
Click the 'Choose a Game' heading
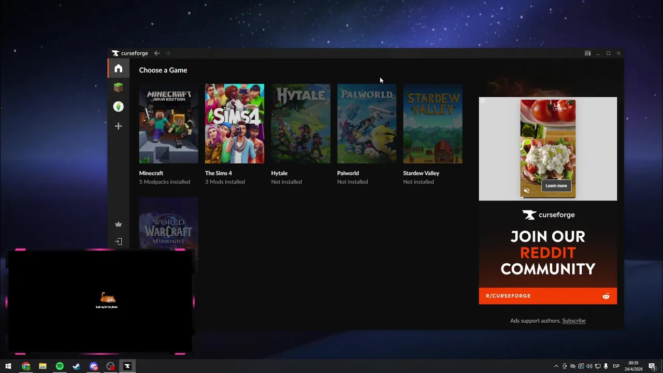[163, 70]
